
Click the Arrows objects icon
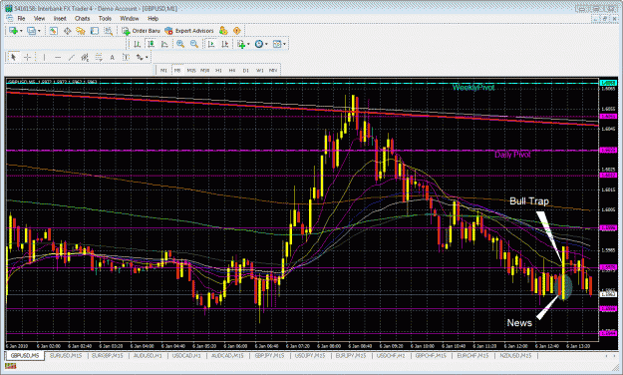coord(140,57)
